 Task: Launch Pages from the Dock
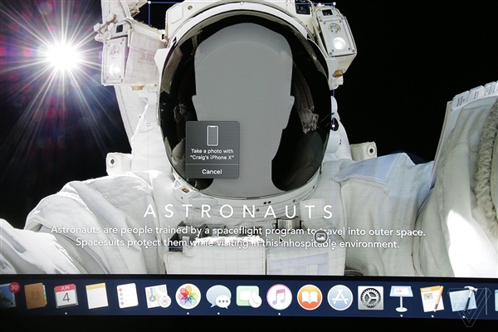click(432, 297)
